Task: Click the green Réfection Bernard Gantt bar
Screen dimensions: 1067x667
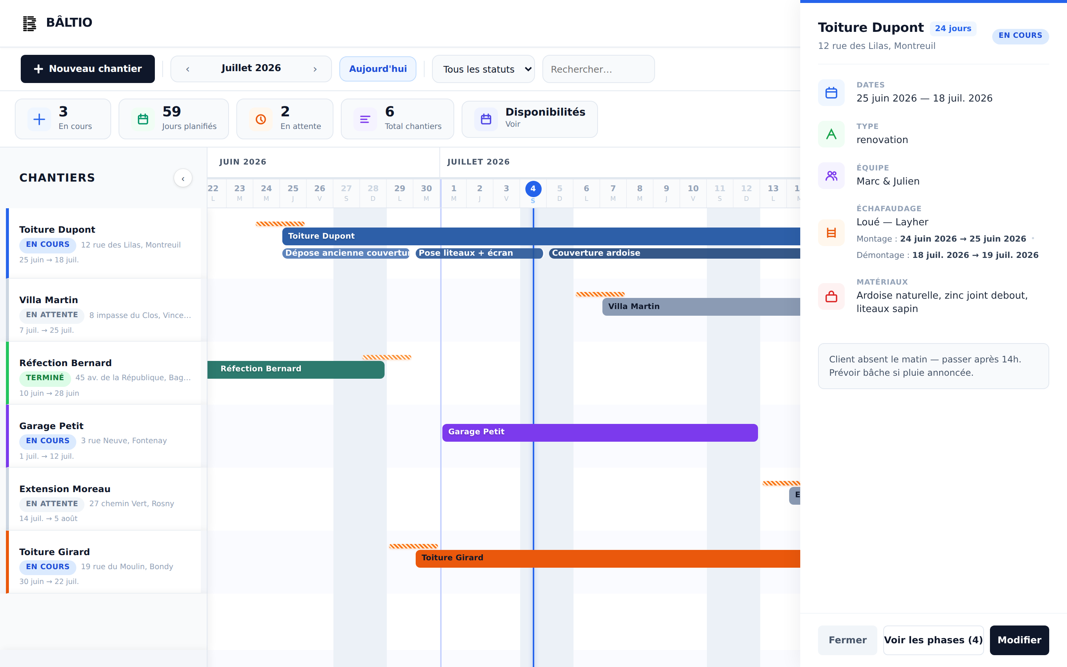Action: pos(296,370)
